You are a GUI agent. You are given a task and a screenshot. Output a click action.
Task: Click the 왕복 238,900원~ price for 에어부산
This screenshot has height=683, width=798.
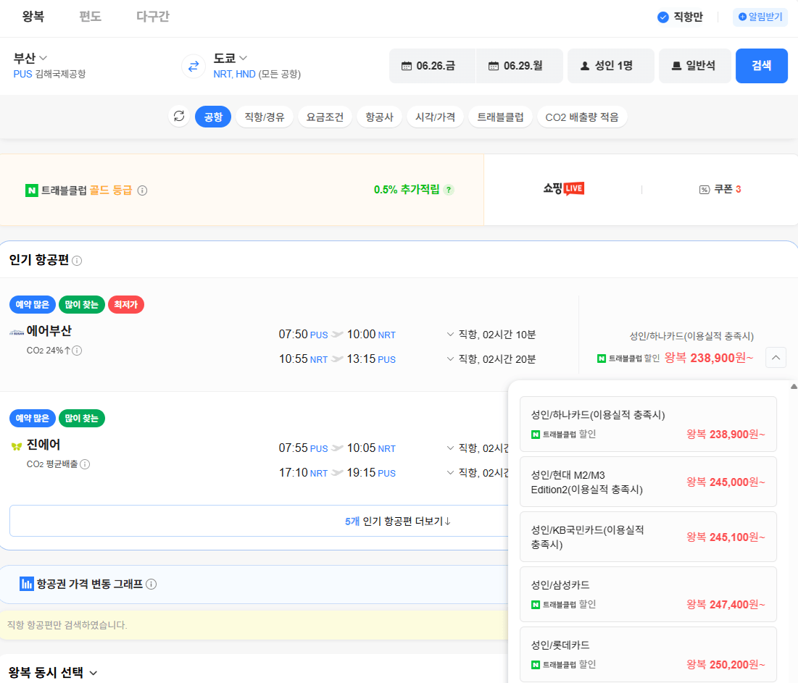(x=708, y=358)
